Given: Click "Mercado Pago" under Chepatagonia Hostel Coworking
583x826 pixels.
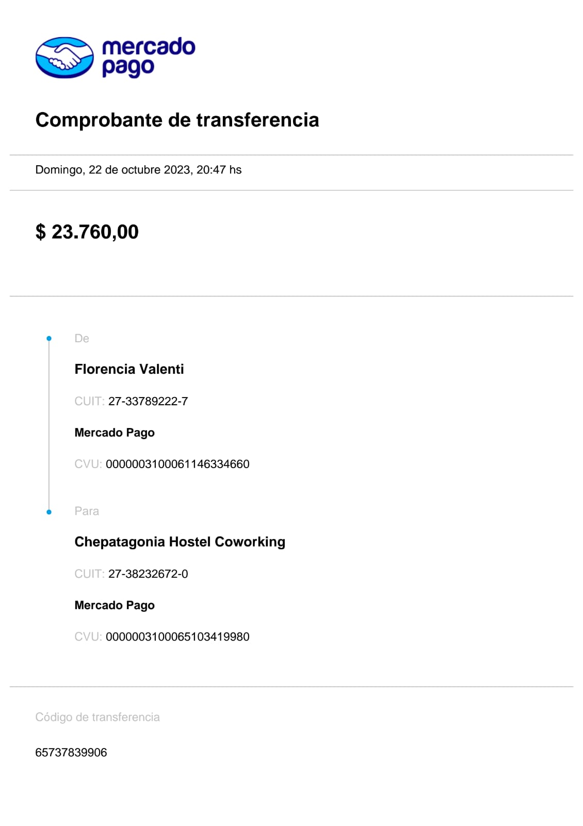Looking at the screenshot, I should pyautogui.click(x=115, y=605).
